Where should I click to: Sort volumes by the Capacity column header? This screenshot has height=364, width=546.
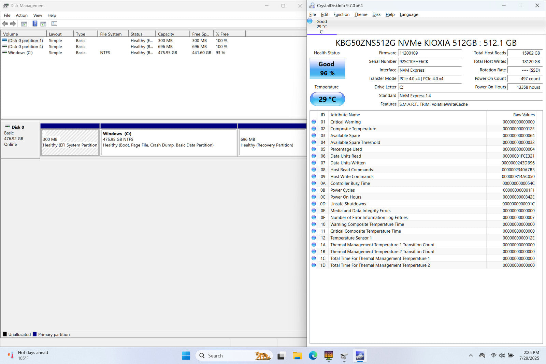172,34
